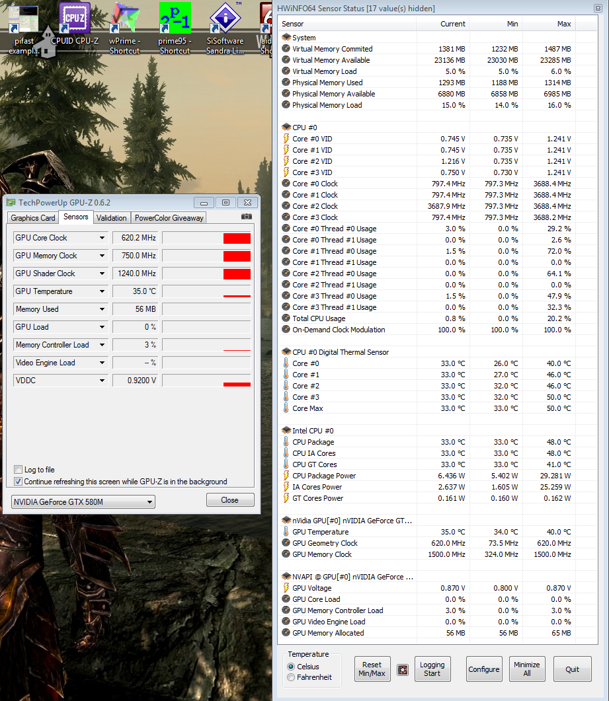Open the GPU Core Clock sensor dropdown

tap(102, 238)
